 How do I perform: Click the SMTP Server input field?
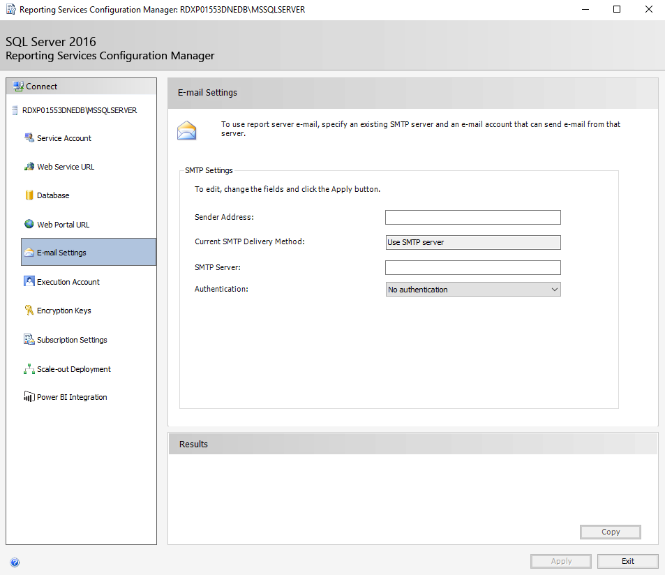pos(473,267)
